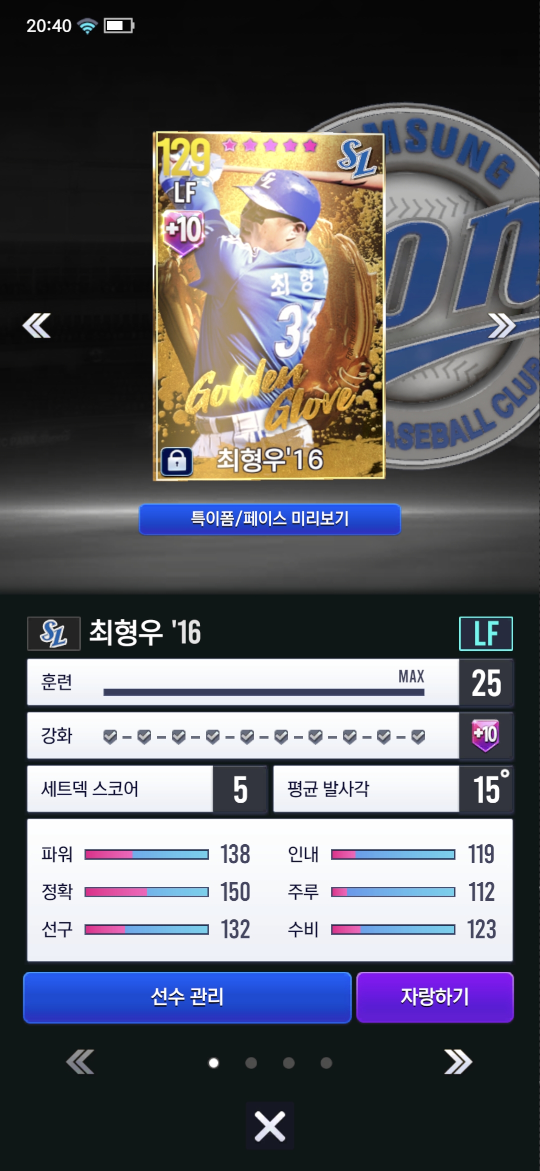Tap the team logo beside 최형우 '16 name
Screen dimensions: 540x1171
coord(53,634)
